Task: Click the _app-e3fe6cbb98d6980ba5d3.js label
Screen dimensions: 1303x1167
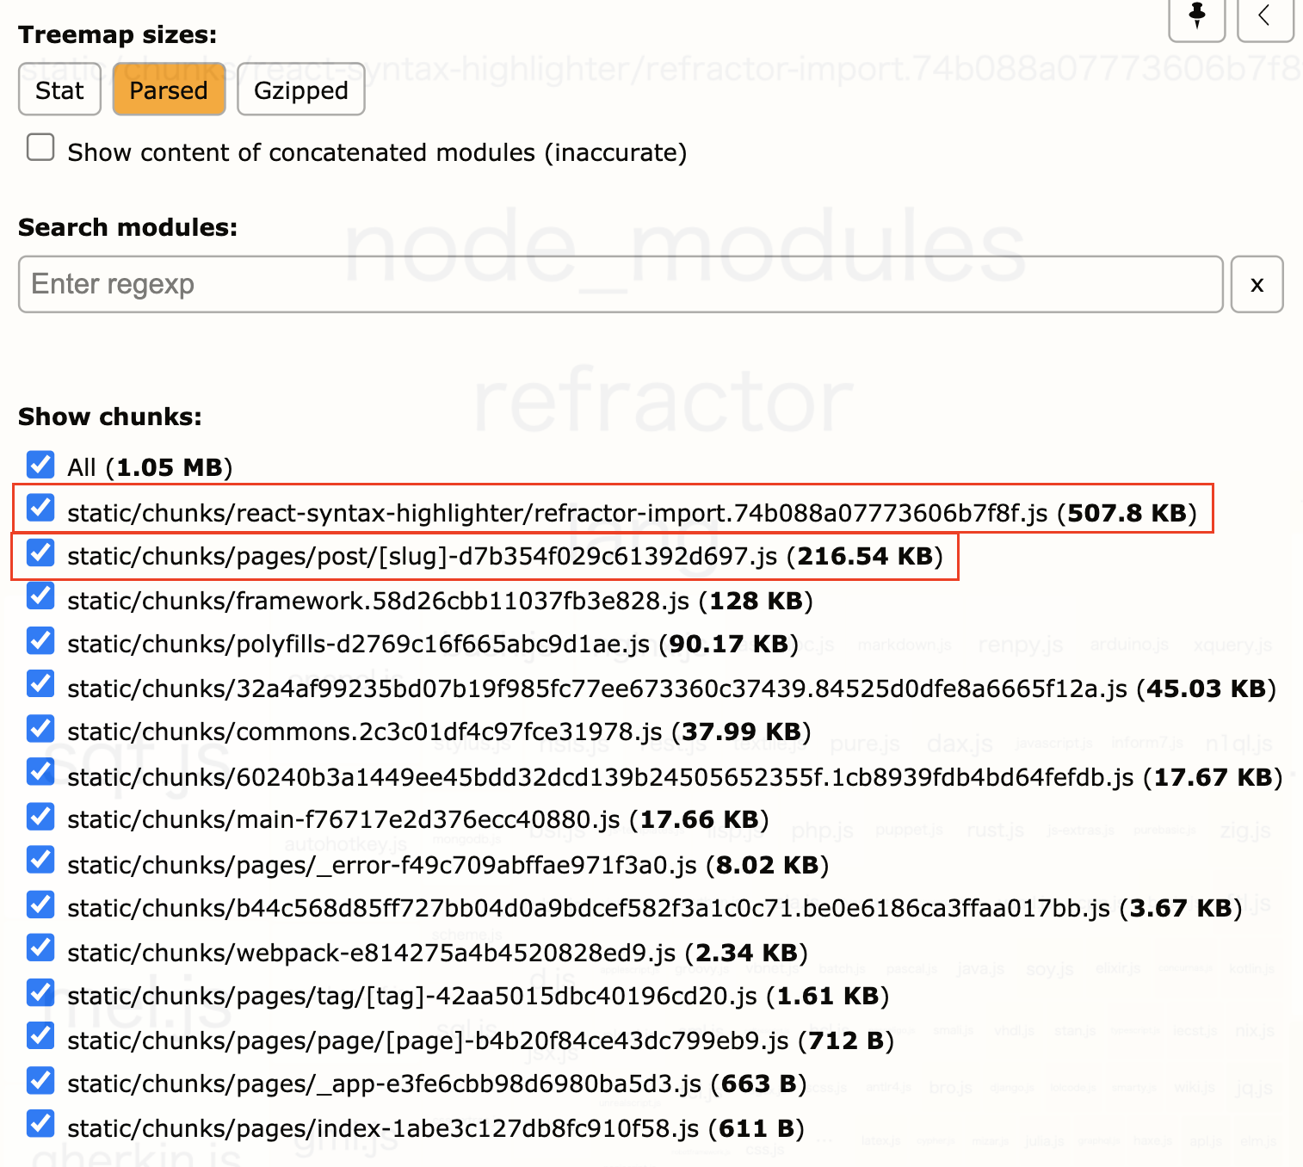Action: pos(437,1084)
